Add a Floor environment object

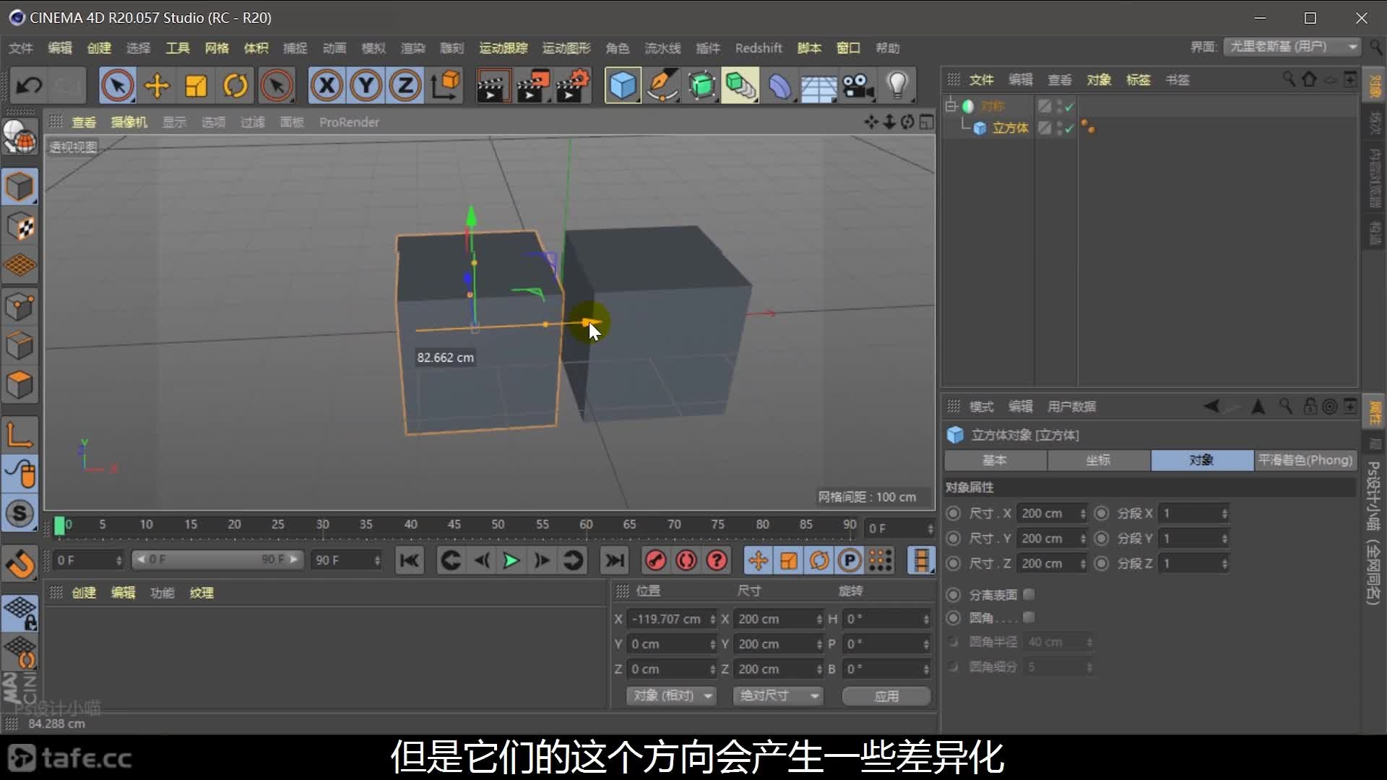(x=819, y=85)
